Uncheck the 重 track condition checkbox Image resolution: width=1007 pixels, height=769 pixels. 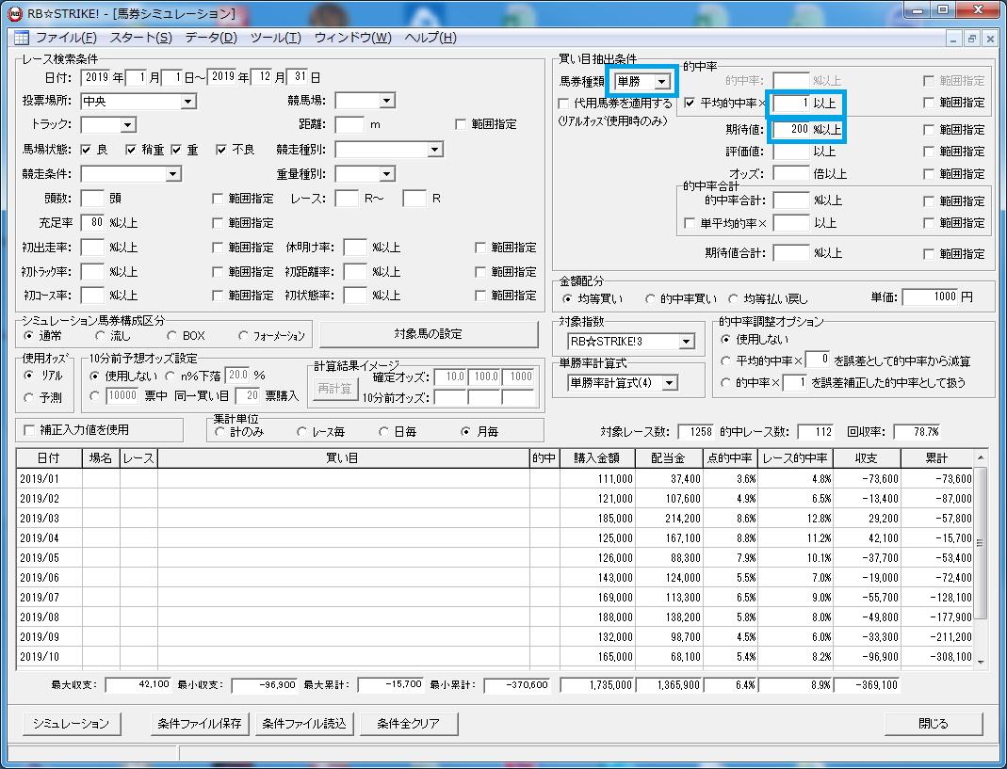tap(176, 150)
